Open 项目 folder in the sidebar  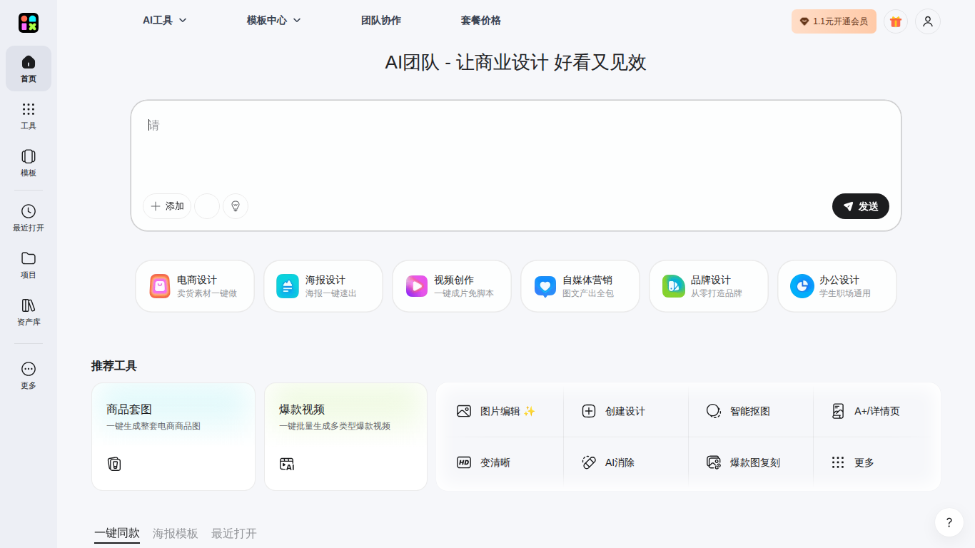[29, 265]
